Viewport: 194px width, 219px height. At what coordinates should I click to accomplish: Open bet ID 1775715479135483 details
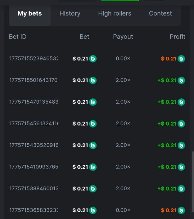tap(34, 102)
